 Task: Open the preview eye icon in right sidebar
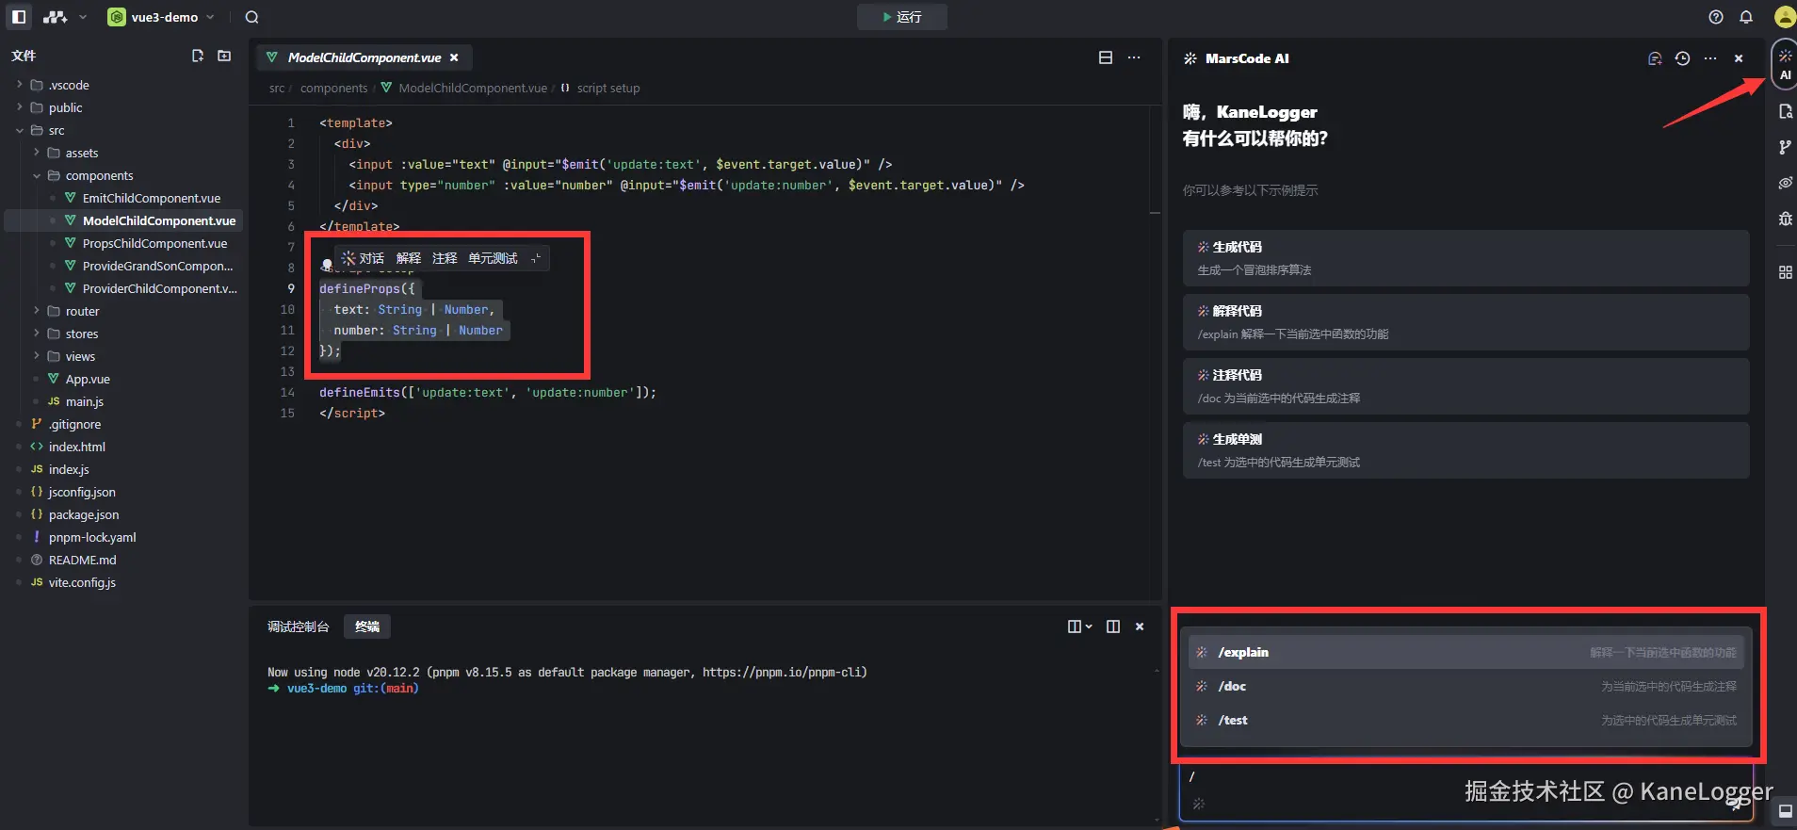point(1785,183)
